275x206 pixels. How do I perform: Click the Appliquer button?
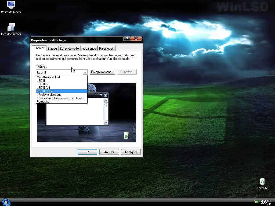pyautogui.click(x=131, y=152)
